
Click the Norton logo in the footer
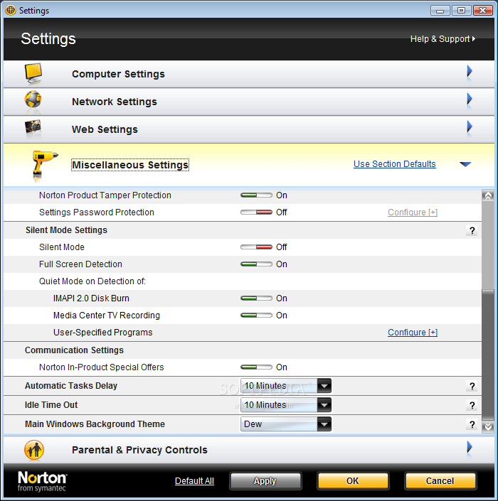click(42, 481)
